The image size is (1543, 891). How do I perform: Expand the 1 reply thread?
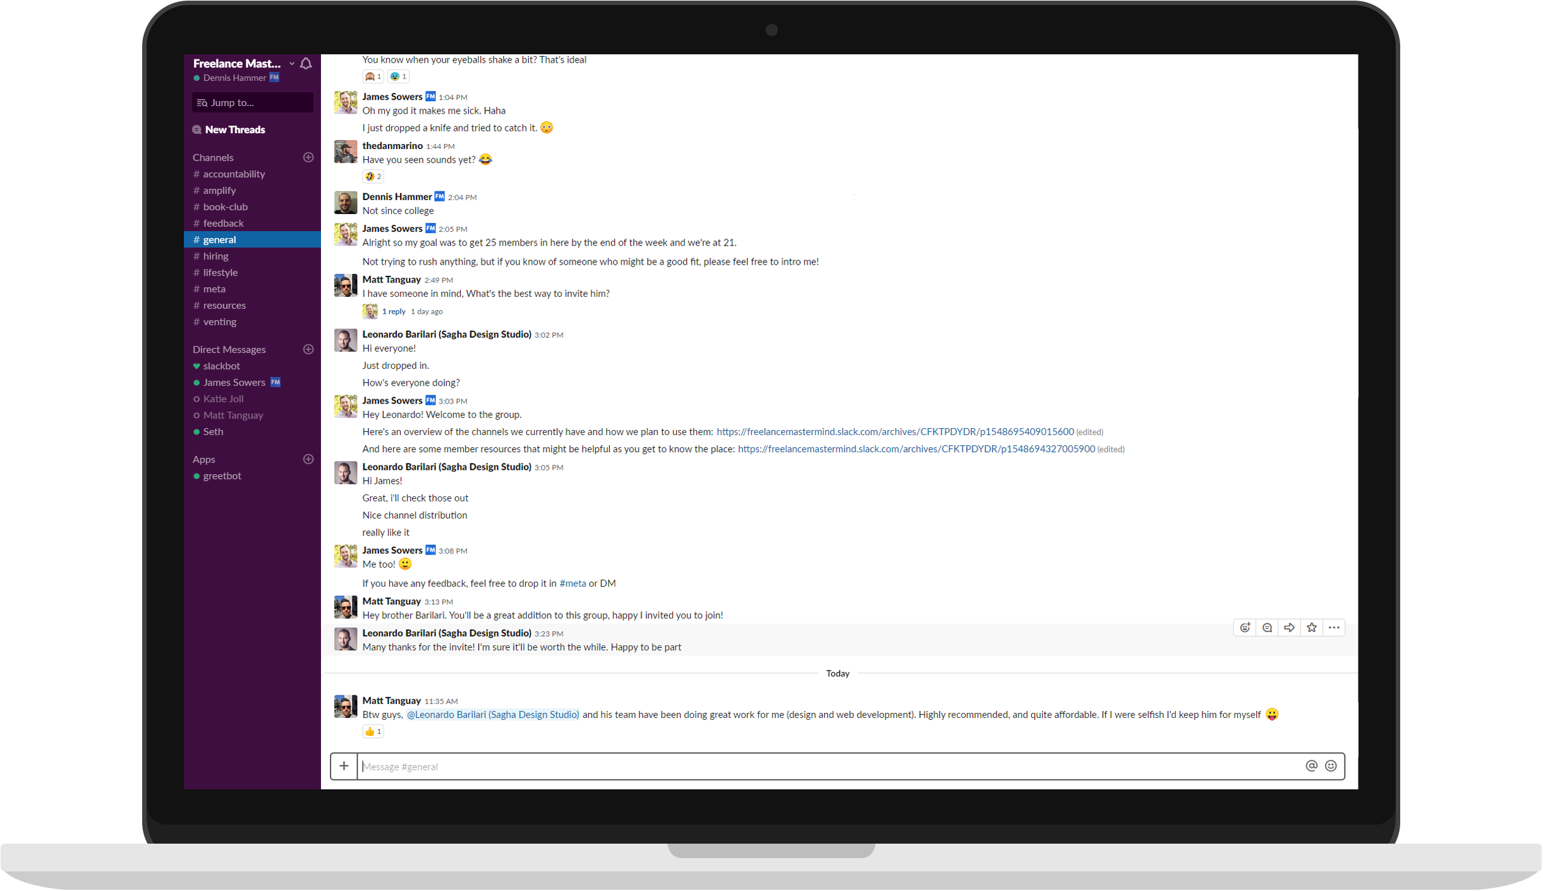[x=394, y=311]
